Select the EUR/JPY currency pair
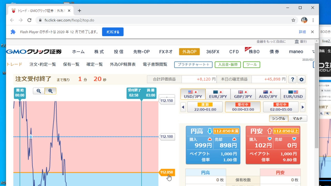Image resolution: width=331 pixels, height=186 pixels. [218, 94]
